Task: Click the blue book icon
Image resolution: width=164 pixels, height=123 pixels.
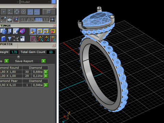Action: (3, 39)
